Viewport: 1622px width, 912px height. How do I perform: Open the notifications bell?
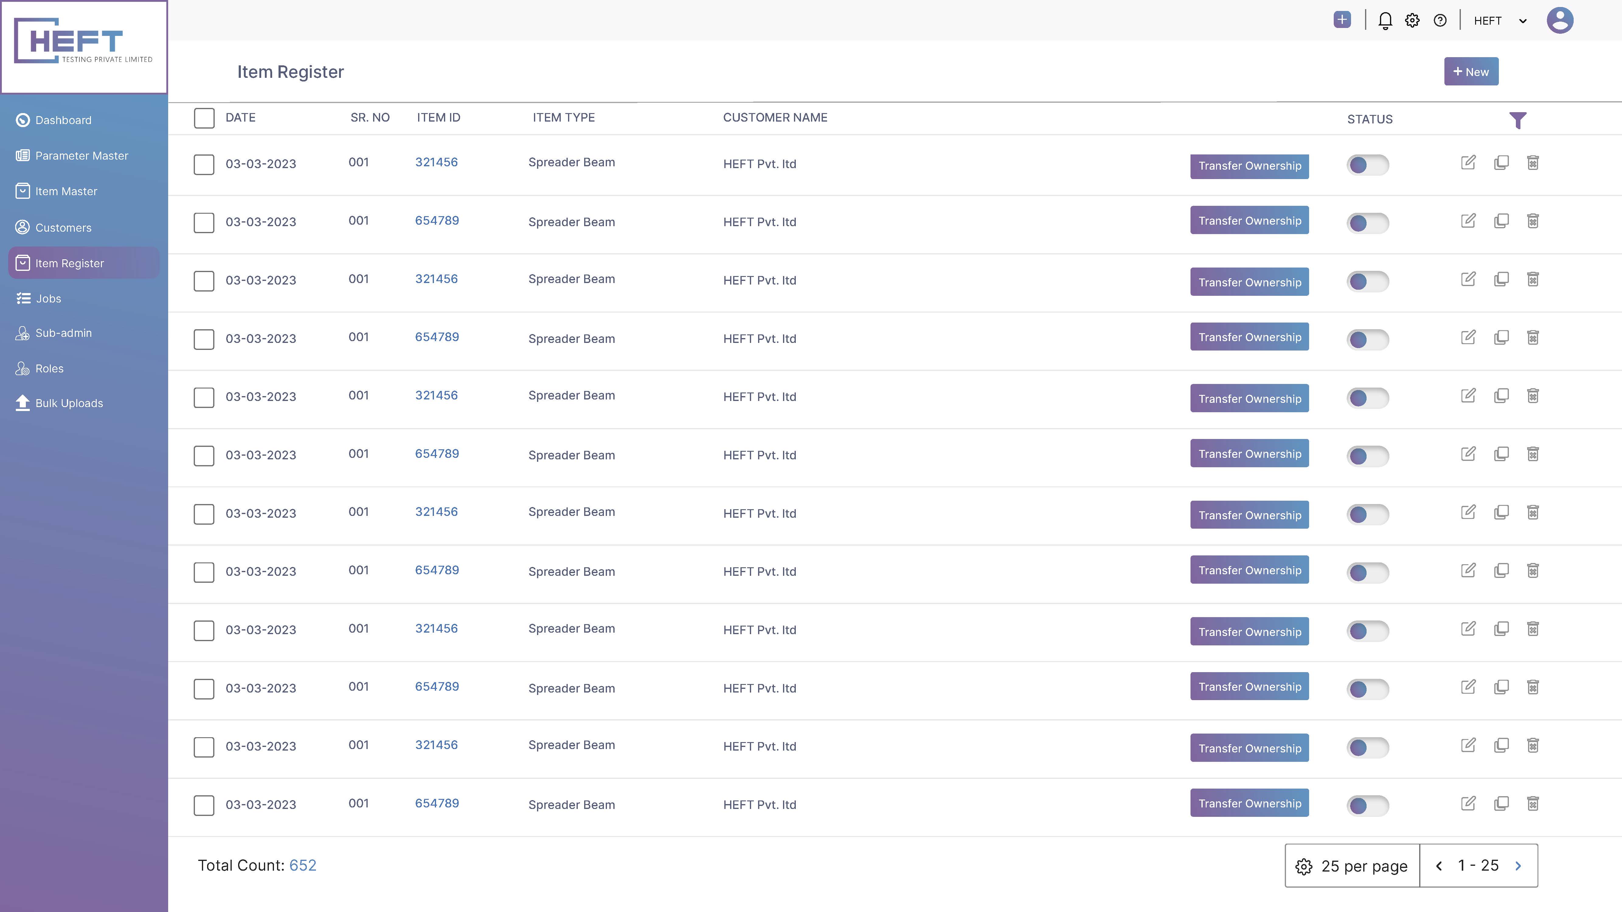click(x=1385, y=21)
